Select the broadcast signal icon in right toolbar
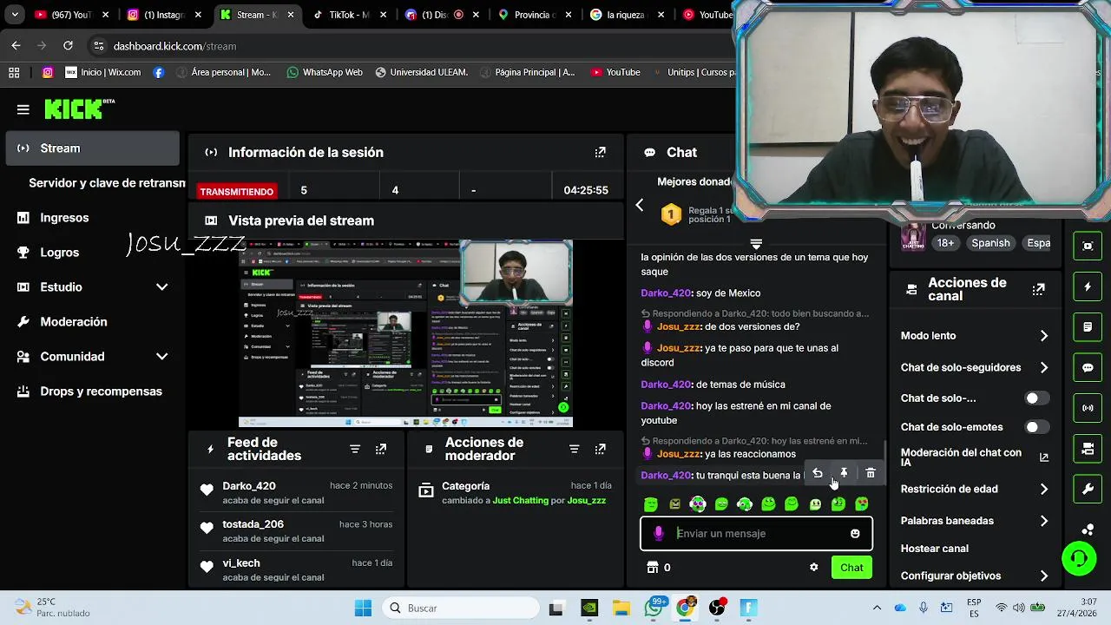Image resolution: width=1111 pixels, height=625 pixels. pos(1088,408)
